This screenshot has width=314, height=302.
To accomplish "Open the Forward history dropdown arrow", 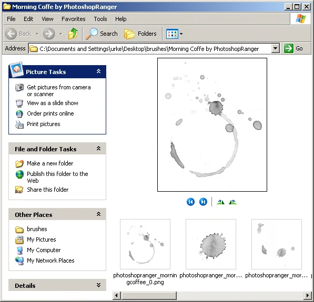I will 61,34.
